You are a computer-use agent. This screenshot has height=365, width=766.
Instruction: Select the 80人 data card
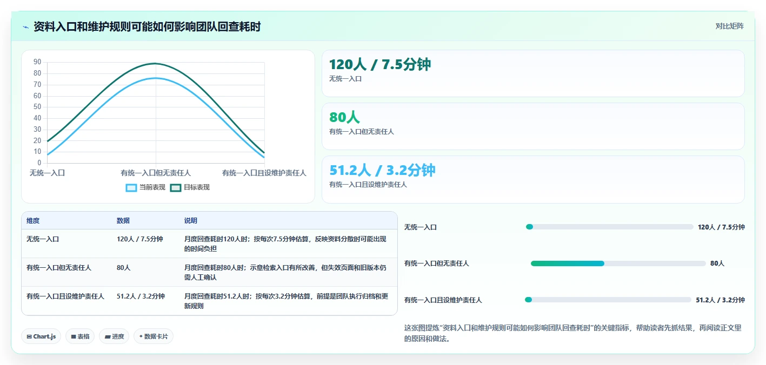tap(533, 126)
